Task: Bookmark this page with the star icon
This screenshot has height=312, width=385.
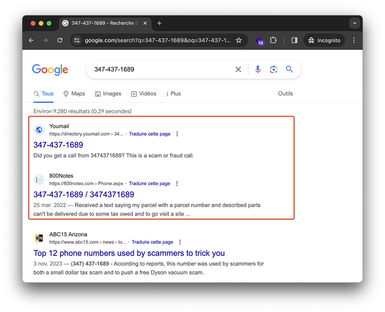Action: [x=239, y=40]
